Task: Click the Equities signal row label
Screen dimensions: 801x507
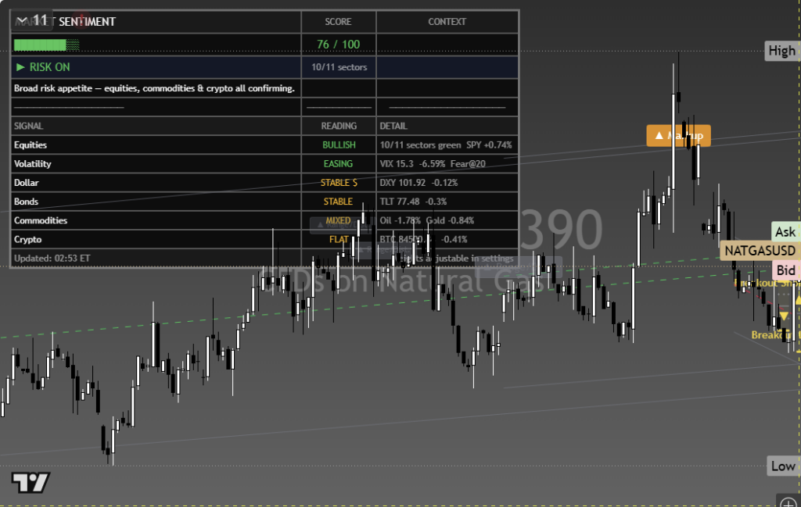Action: coord(31,145)
